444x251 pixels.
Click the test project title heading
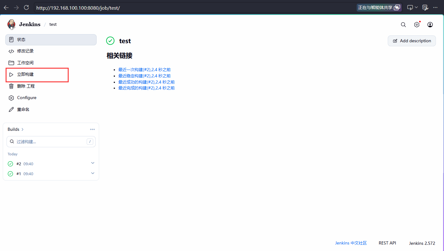coord(125,41)
